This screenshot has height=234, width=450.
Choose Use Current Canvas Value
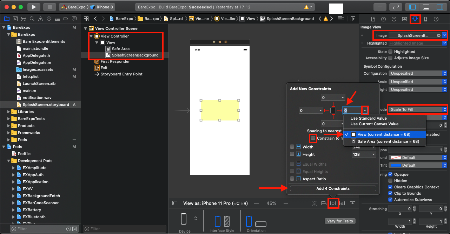pos(374,124)
